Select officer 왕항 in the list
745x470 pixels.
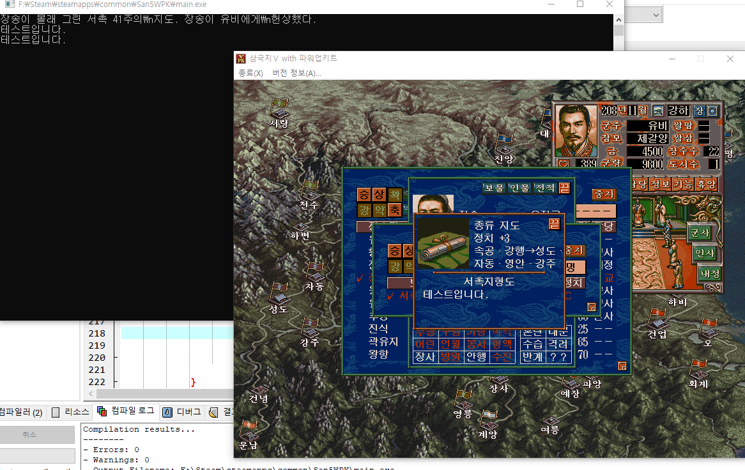pyautogui.click(x=378, y=354)
